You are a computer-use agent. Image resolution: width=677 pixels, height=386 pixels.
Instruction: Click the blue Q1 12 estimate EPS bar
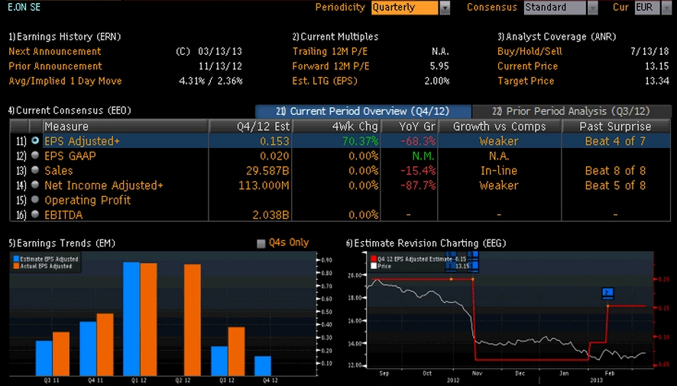pyautogui.click(x=131, y=319)
